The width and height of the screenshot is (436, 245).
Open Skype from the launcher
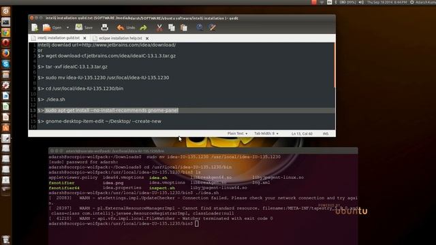pyautogui.click(x=5, y=64)
